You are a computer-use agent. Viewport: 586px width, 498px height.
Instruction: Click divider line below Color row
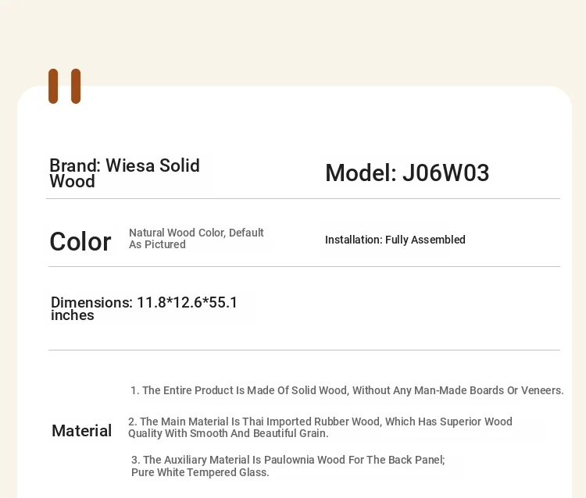[304, 267]
